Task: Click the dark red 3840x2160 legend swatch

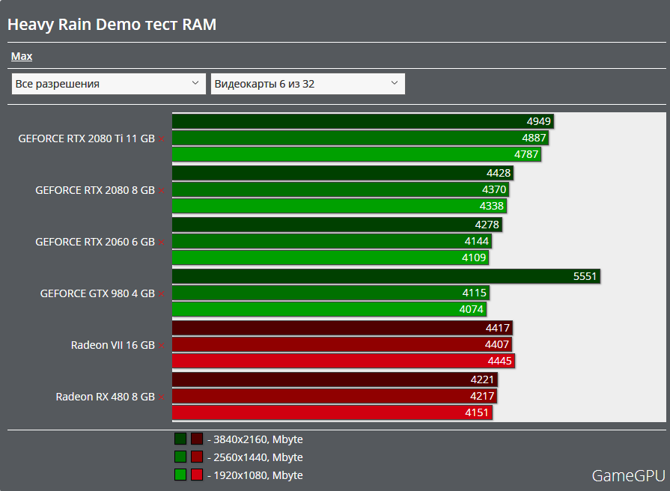Action: (x=197, y=439)
